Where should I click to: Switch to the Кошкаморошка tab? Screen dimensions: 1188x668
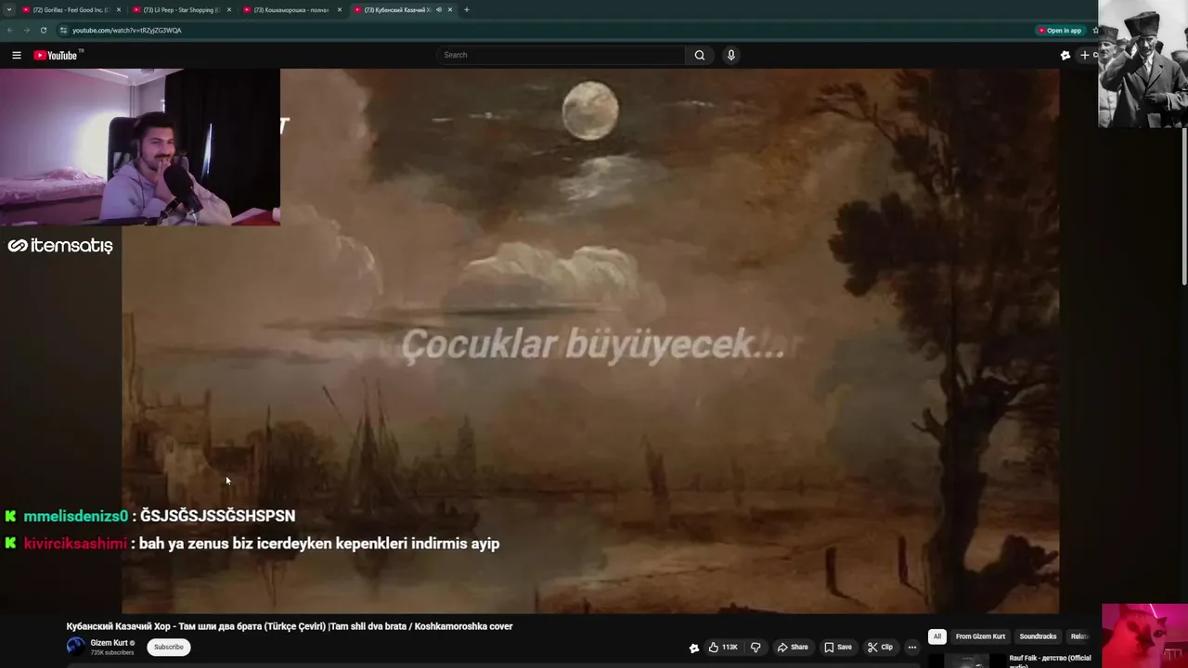pos(291,9)
